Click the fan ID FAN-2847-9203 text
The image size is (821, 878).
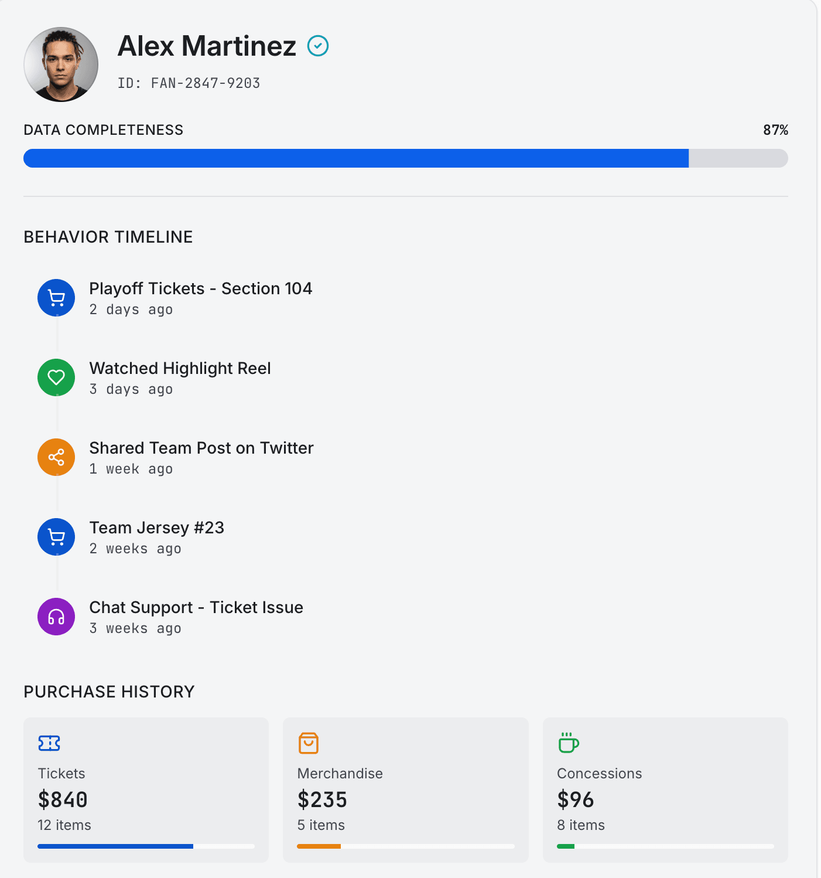tap(189, 83)
